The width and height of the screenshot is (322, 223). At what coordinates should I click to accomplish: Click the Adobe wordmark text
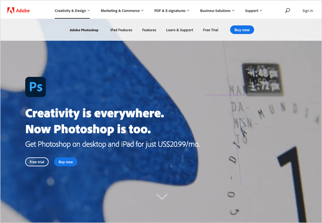pyautogui.click(x=23, y=11)
